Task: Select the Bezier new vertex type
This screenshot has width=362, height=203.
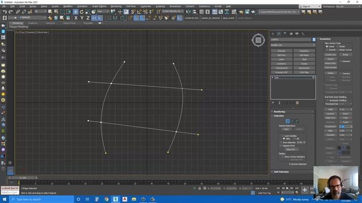Action: (x=338, y=46)
